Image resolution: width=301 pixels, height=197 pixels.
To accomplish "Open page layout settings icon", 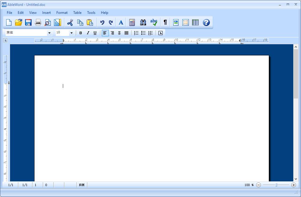I will pos(58,22).
